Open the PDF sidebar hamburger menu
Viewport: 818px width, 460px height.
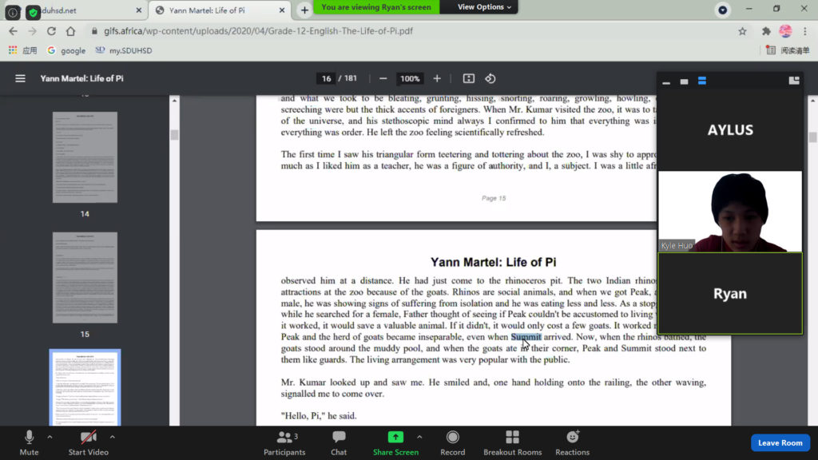tap(20, 79)
